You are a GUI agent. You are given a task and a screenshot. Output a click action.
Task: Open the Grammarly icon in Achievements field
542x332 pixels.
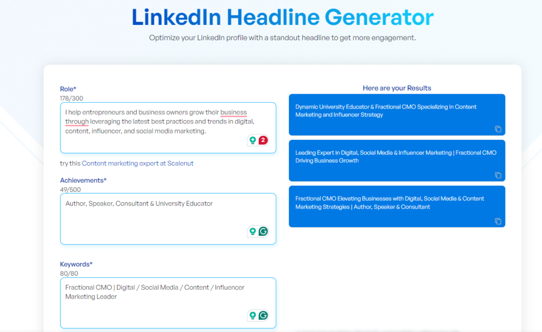[x=264, y=231]
